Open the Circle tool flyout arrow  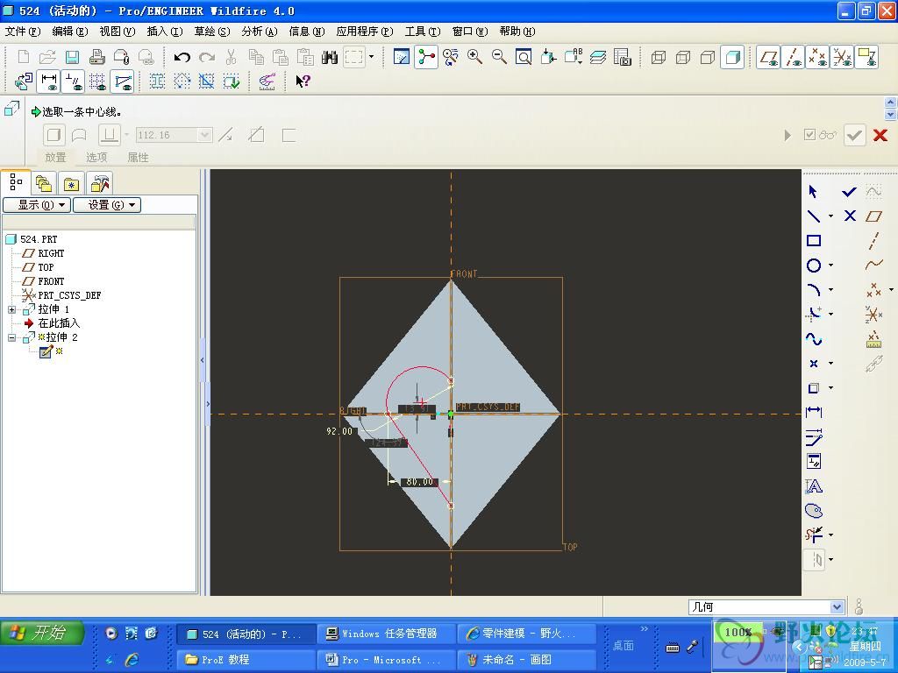830,265
